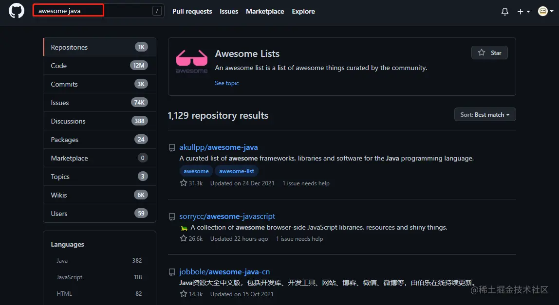Show Commits results in sidebar
Viewport: 559px width, 305px height.
click(x=99, y=84)
